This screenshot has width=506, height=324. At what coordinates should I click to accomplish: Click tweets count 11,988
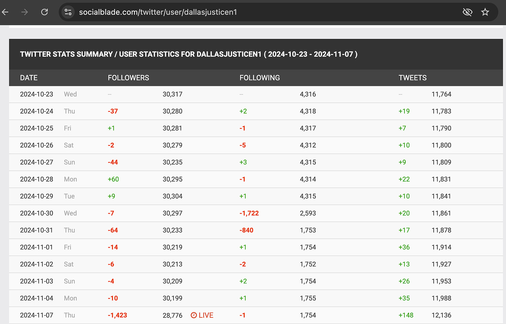[x=441, y=299]
